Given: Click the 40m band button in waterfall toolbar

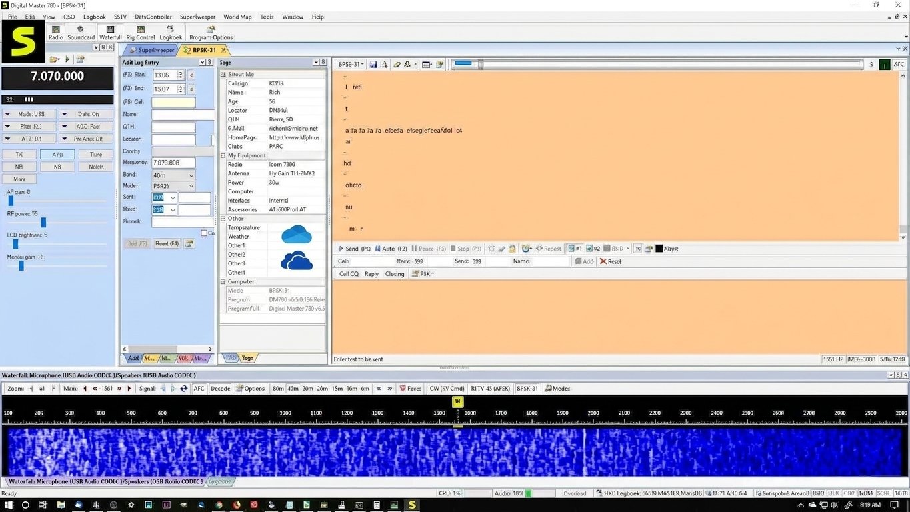Looking at the screenshot, I should coord(293,389).
